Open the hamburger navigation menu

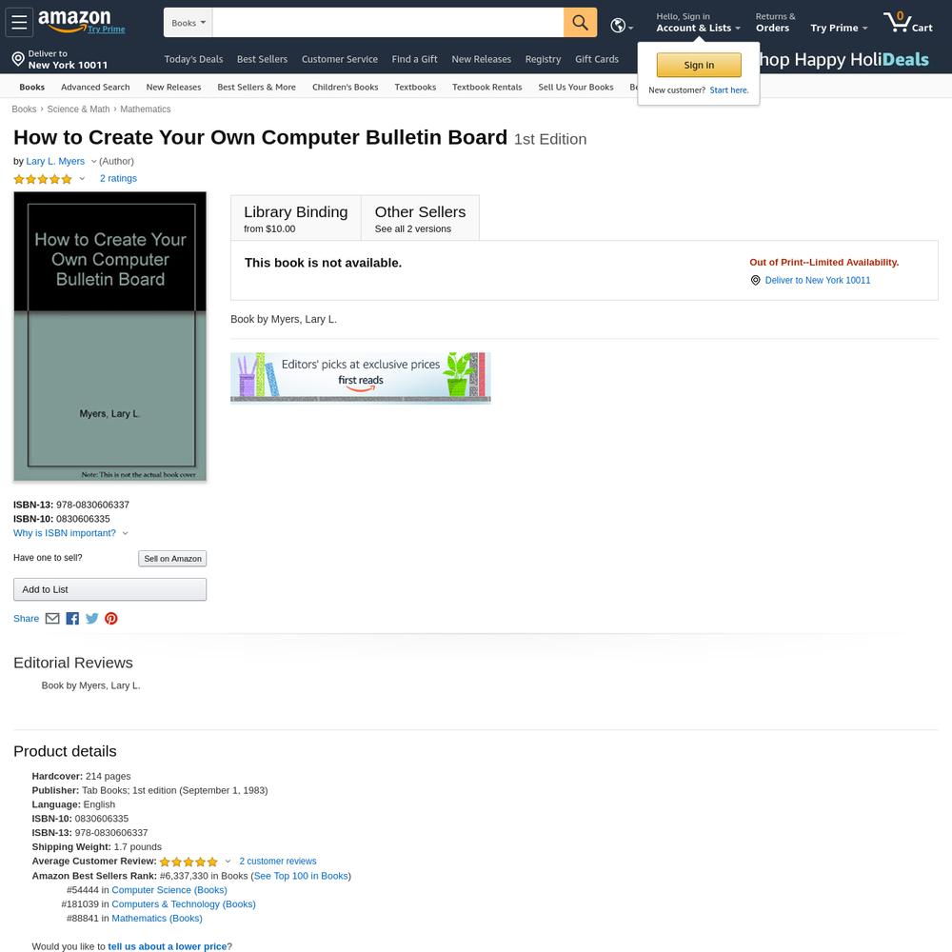tap(19, 23)
